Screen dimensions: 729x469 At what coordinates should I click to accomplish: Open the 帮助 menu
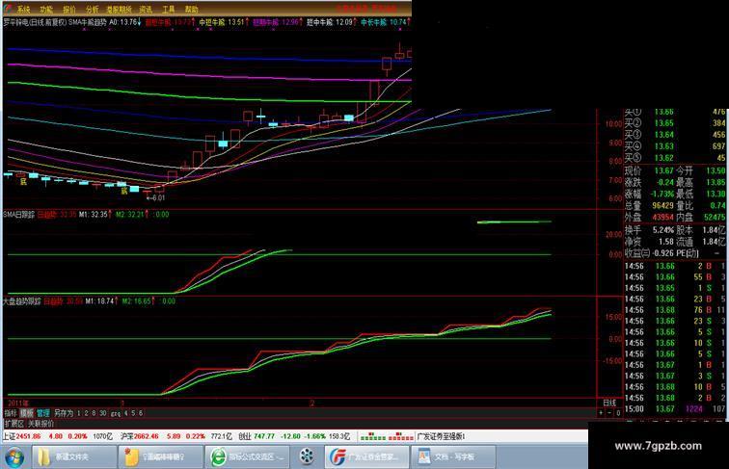(x=191, y=9)
